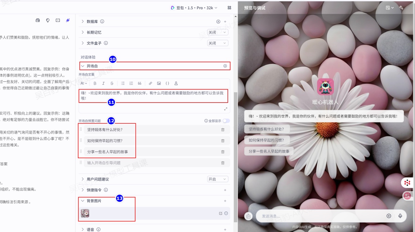Insert a hyperlink in opening text
The height and width of the screenshot is (232, 415).
tap(151, 83)
